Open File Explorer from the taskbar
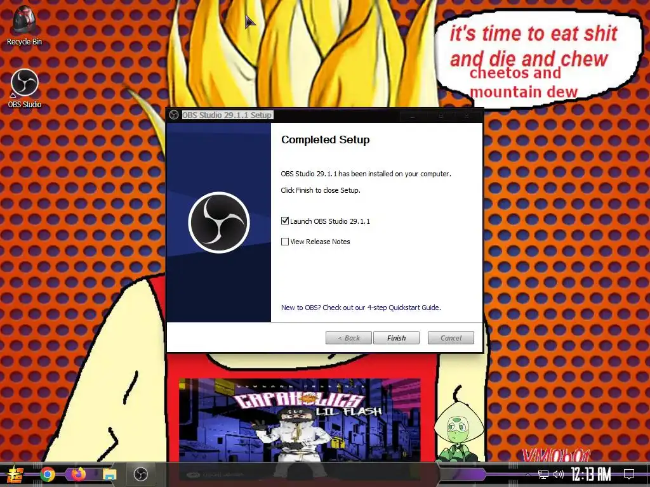The image size is (650, 487). 109,474
